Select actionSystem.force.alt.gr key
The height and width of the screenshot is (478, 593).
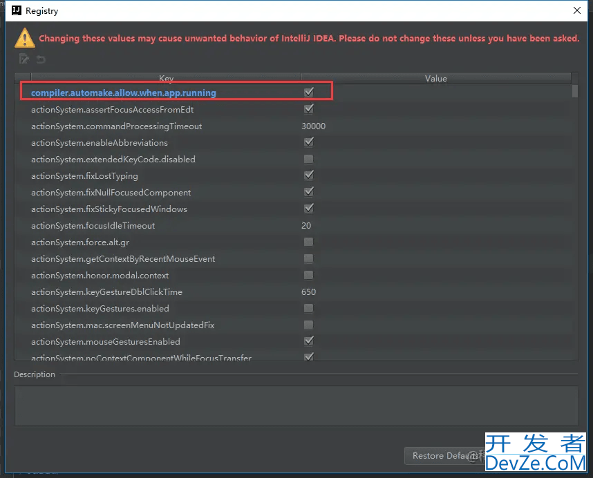pos(80,242)
